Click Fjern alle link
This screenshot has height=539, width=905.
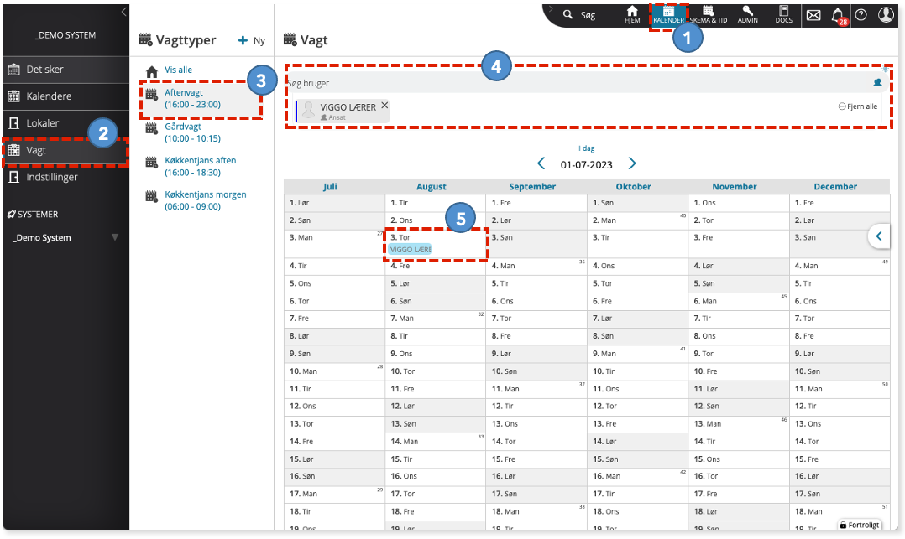[x=858, y=106]
